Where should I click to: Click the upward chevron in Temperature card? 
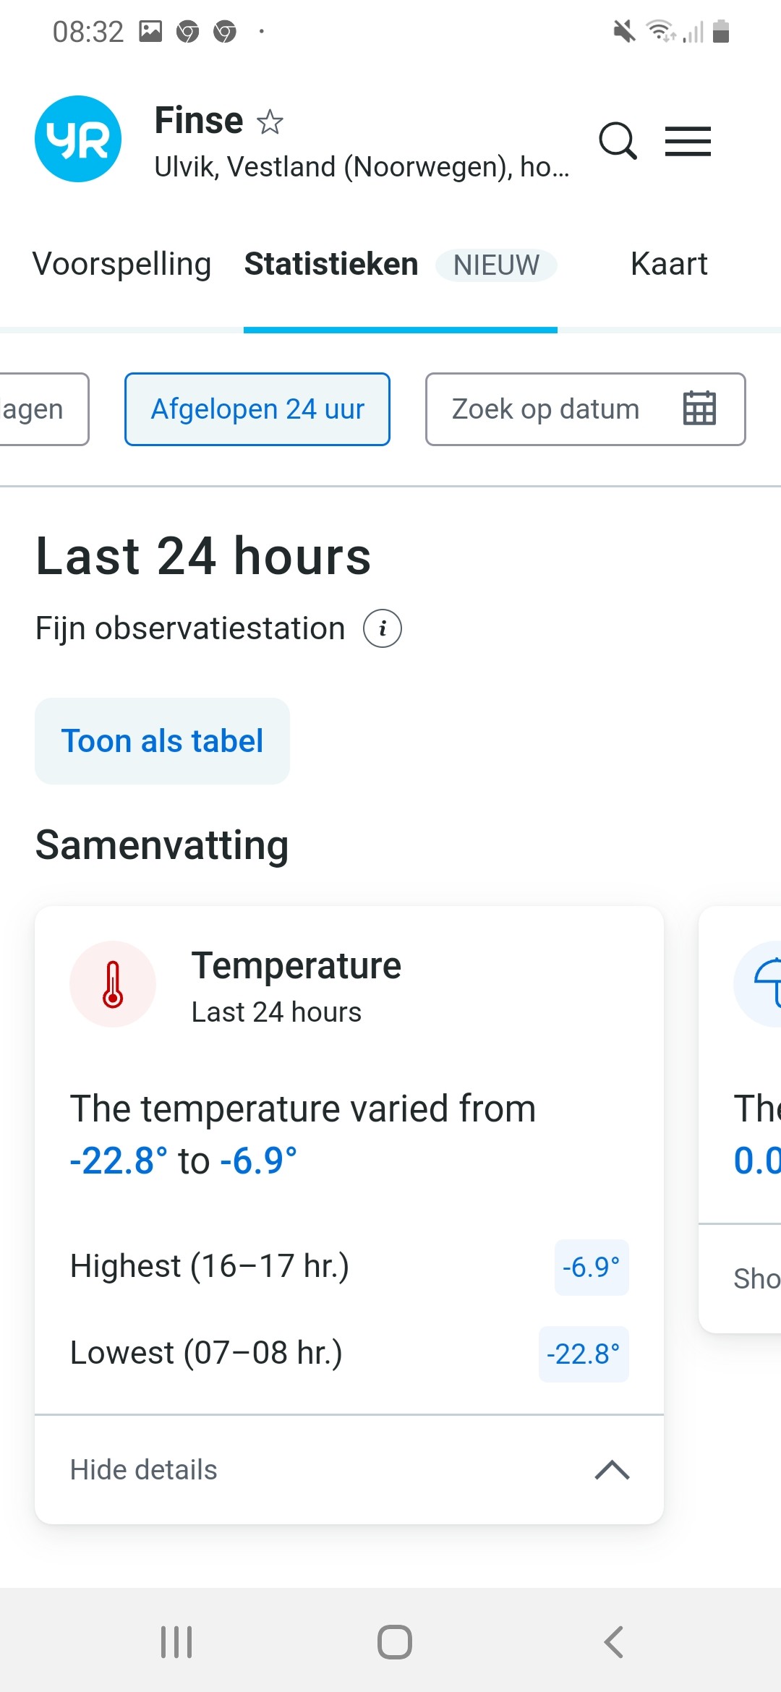click(x=613, y=1470)
